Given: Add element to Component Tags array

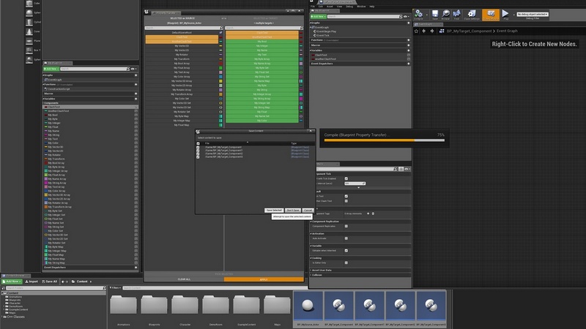Looking at the screenshot, I should coord(368,213).
